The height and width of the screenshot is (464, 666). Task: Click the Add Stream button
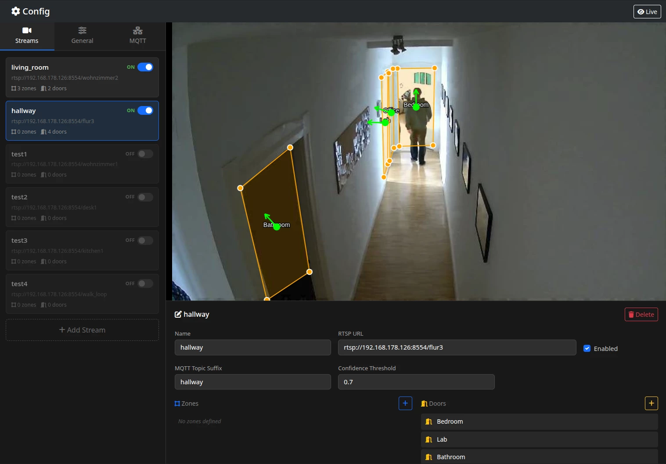point(82,330)
